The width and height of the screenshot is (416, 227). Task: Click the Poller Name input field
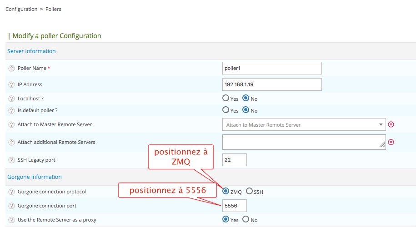(x=272, y=68)
